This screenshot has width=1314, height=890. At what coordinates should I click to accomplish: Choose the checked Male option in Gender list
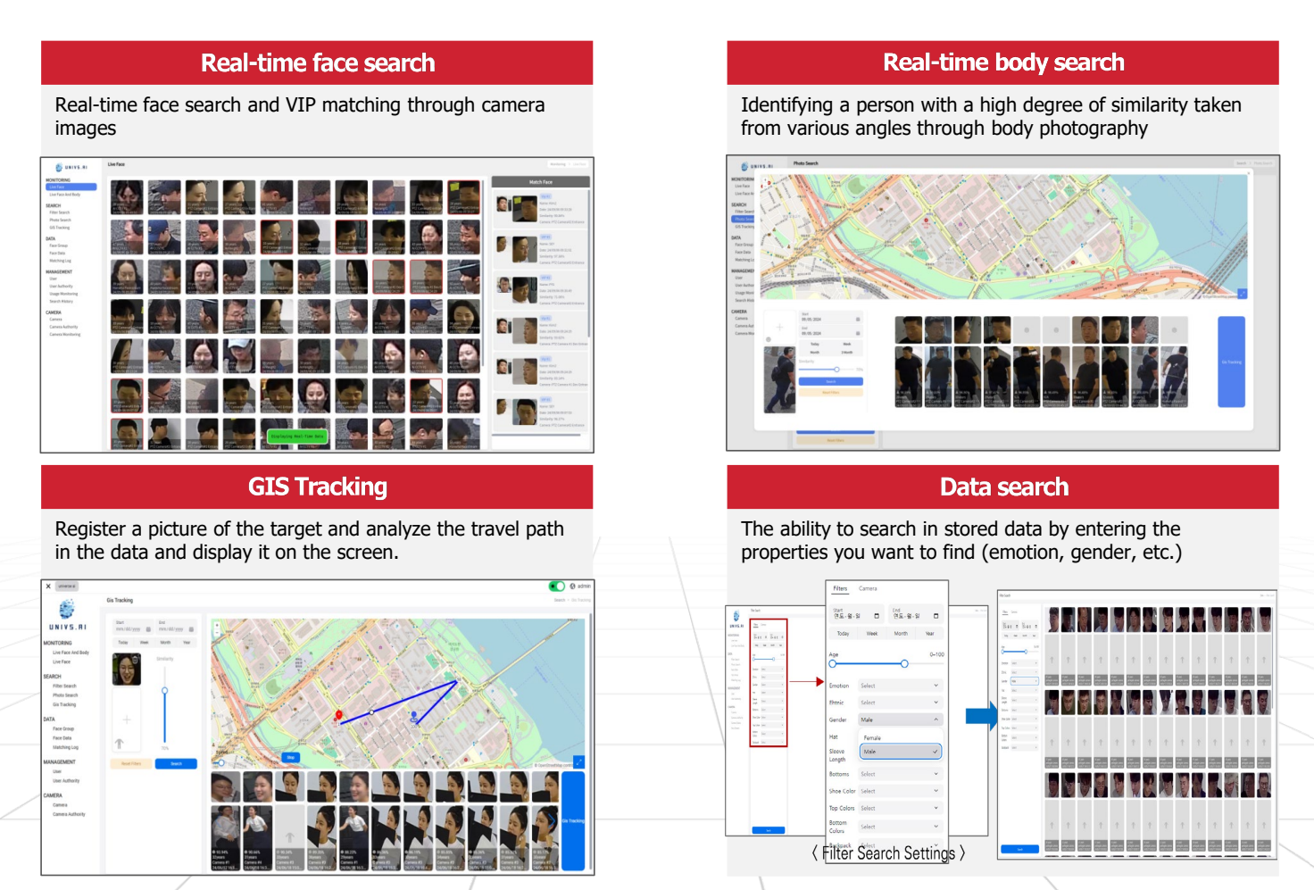coord(900,752)
